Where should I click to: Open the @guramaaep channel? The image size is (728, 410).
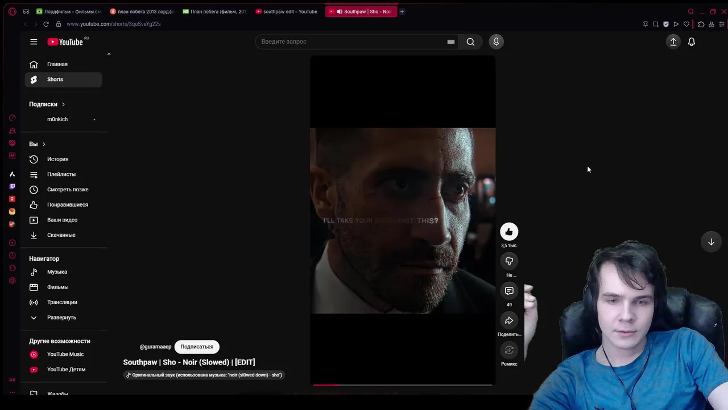click(155, 347)
